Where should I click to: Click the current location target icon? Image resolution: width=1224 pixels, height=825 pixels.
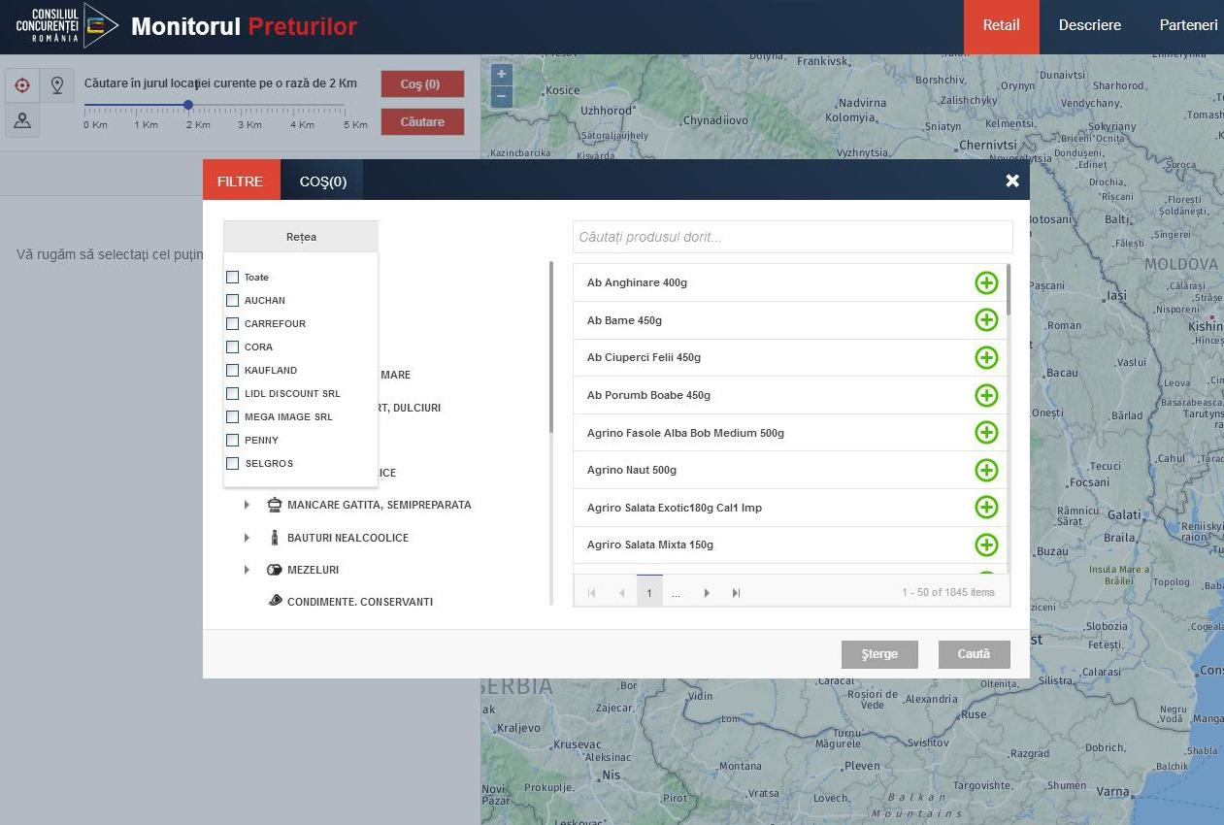point(22,85)
